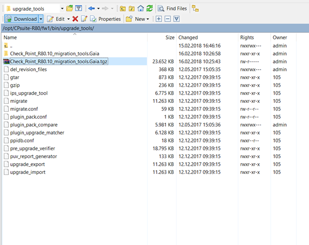Click the file icon next to migrate
Viewport: 309px width, 245px height.
(x=6, y=101)
